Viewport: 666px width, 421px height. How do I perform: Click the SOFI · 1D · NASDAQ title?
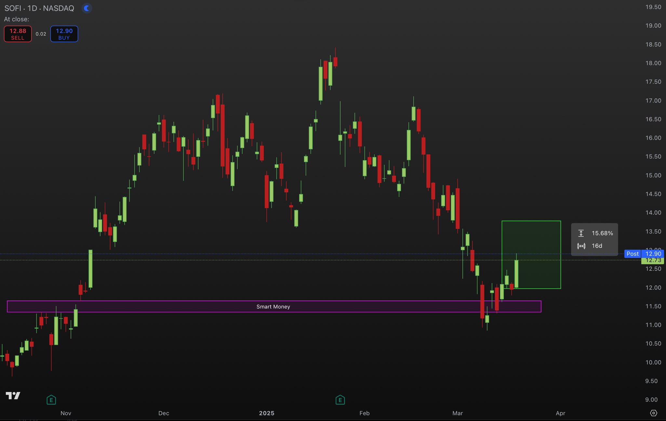[x=39, y=8]
